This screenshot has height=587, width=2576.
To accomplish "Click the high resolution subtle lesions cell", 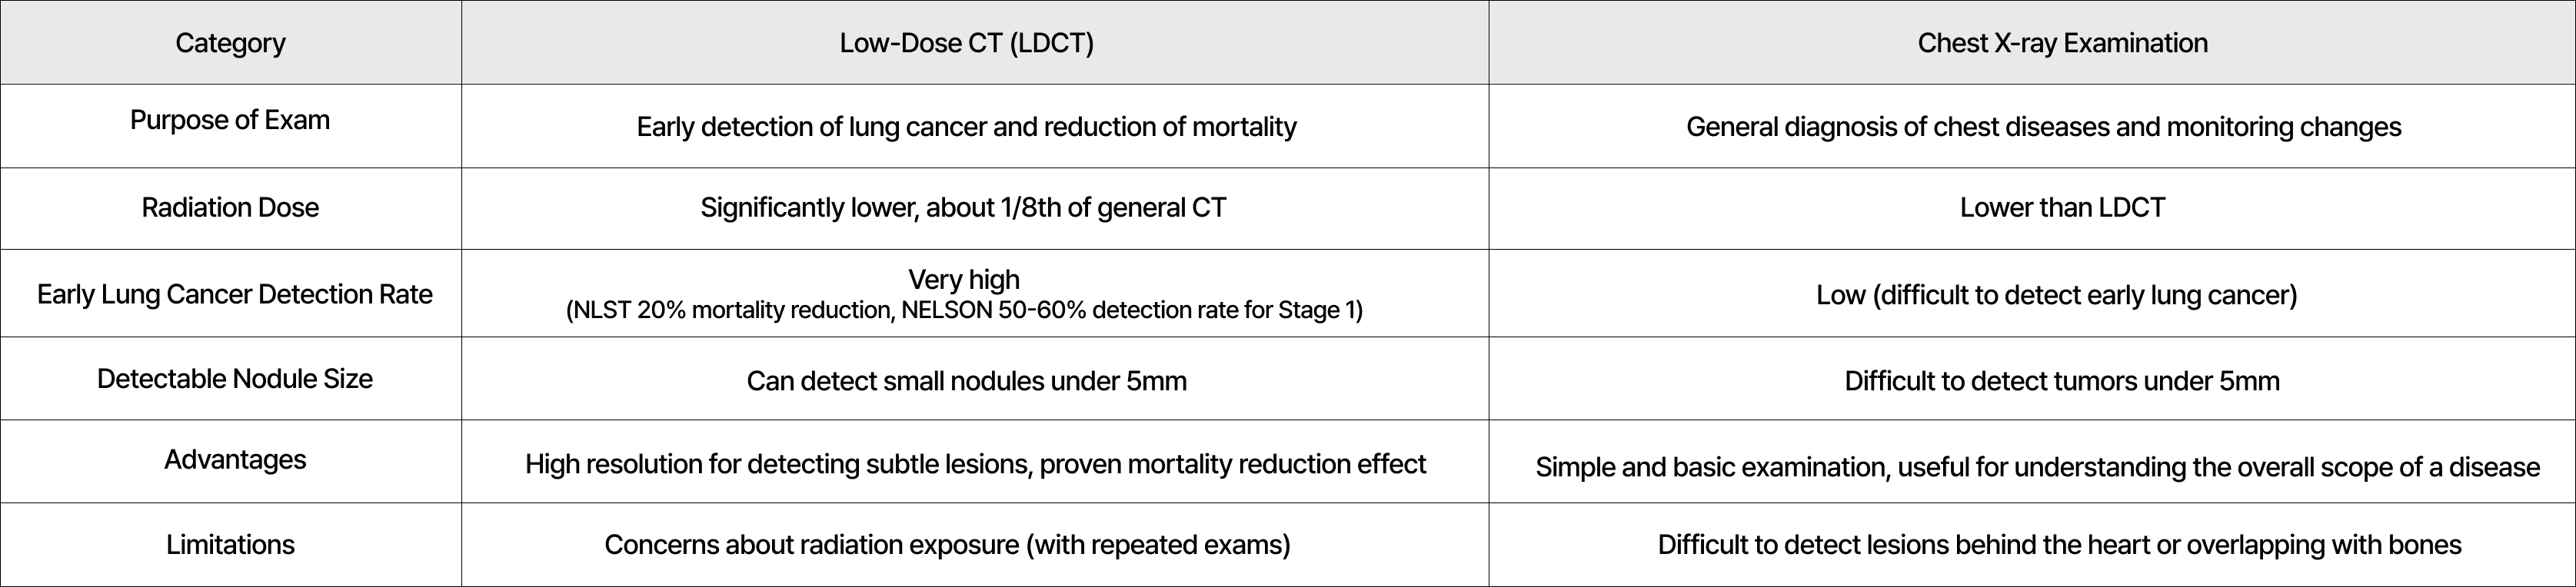I will [975, 464].
